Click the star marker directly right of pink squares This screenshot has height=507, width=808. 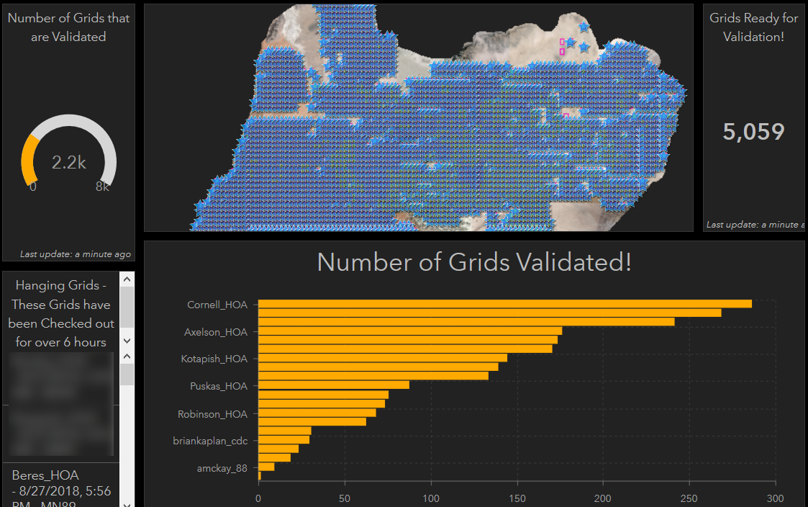click(571, 43)
